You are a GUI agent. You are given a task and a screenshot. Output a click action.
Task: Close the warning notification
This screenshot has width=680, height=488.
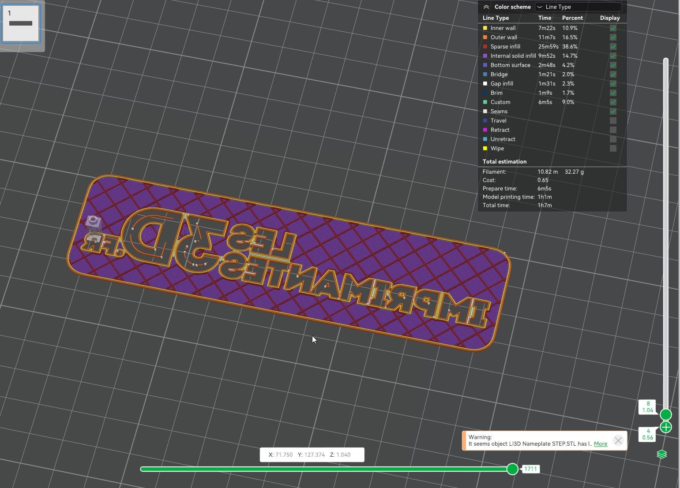click(x=618, y=440)
